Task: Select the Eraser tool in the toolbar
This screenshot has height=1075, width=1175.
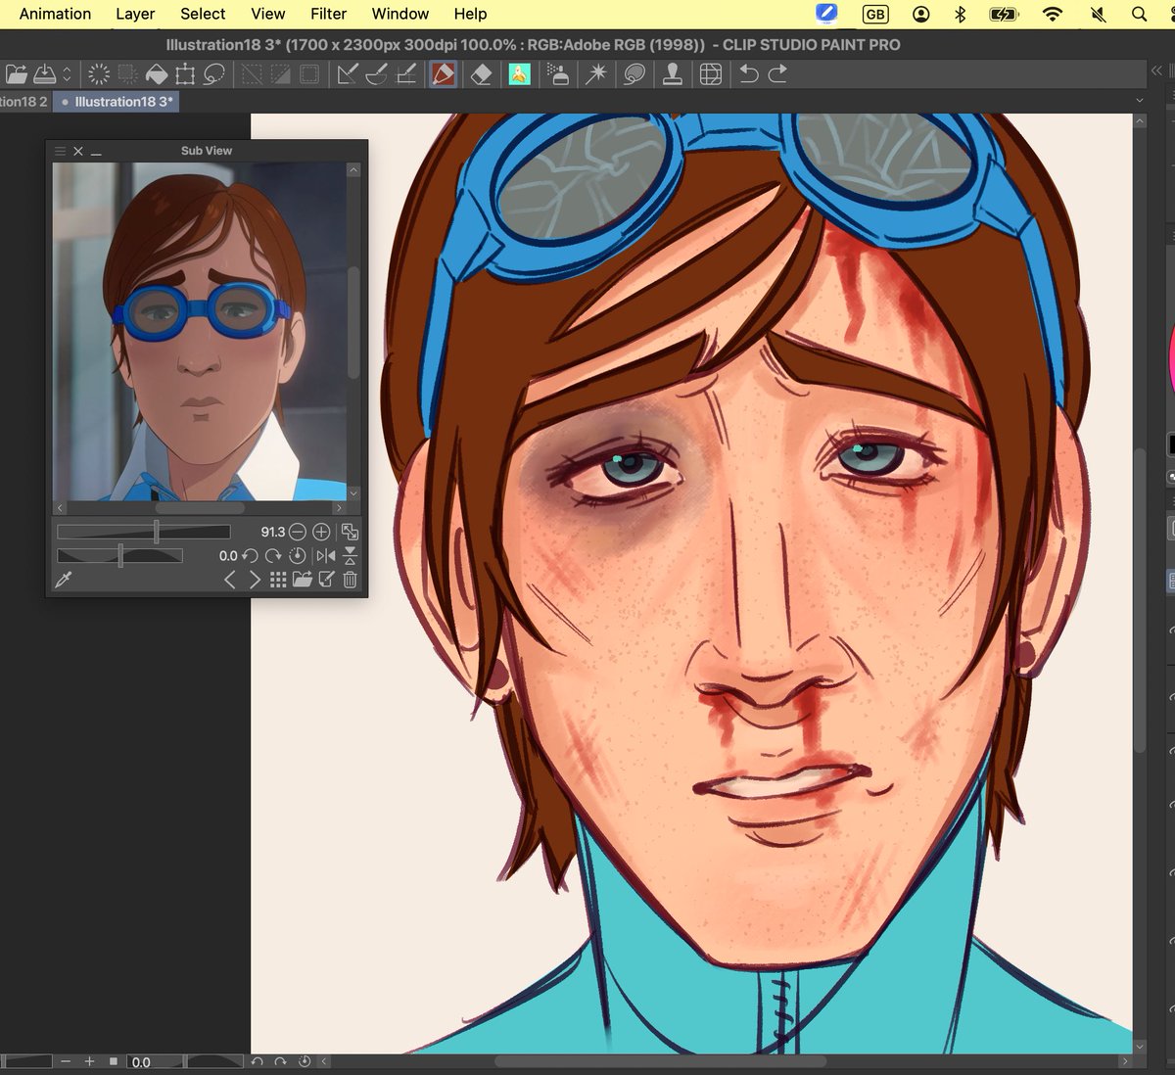Action: click(x=480, y=73)
